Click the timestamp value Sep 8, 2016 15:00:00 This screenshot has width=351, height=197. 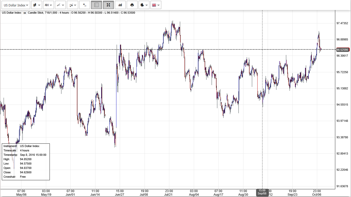pyautogui.click(x=33, y=155)
